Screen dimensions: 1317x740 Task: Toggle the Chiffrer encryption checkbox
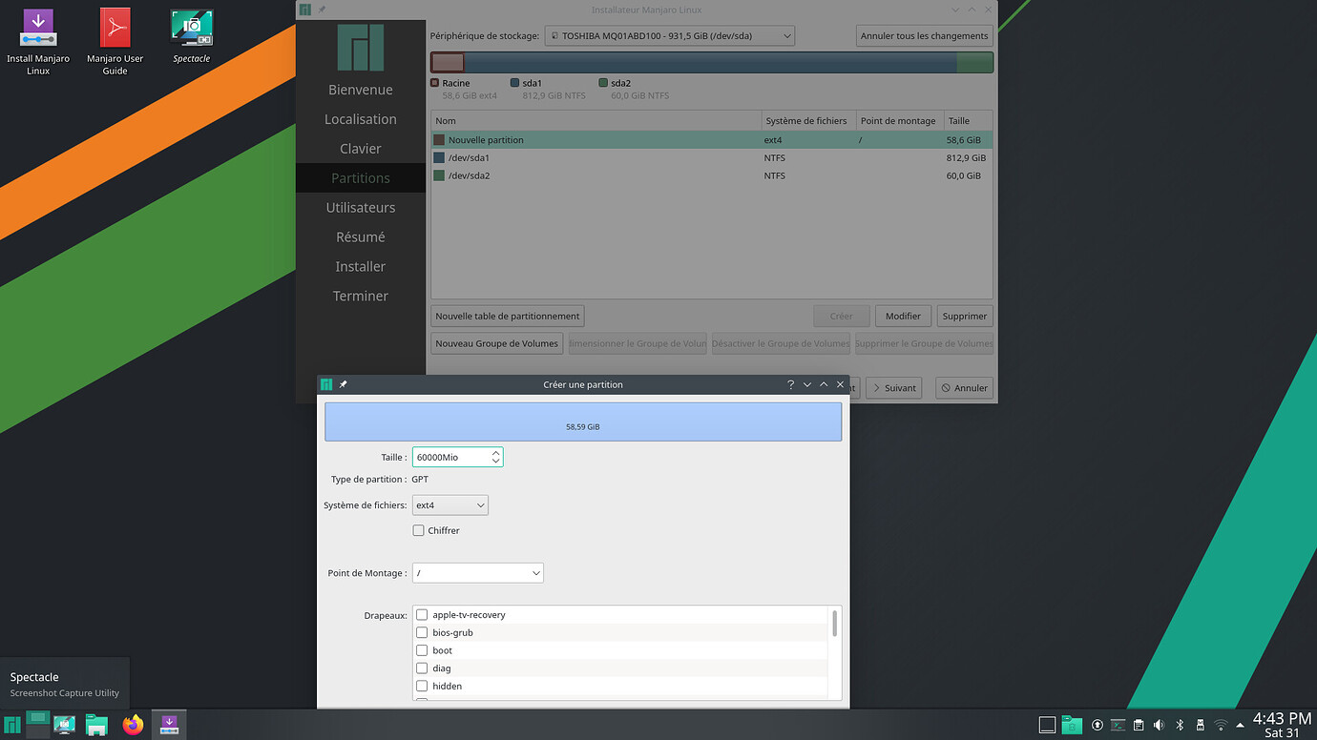click(418, 530)
